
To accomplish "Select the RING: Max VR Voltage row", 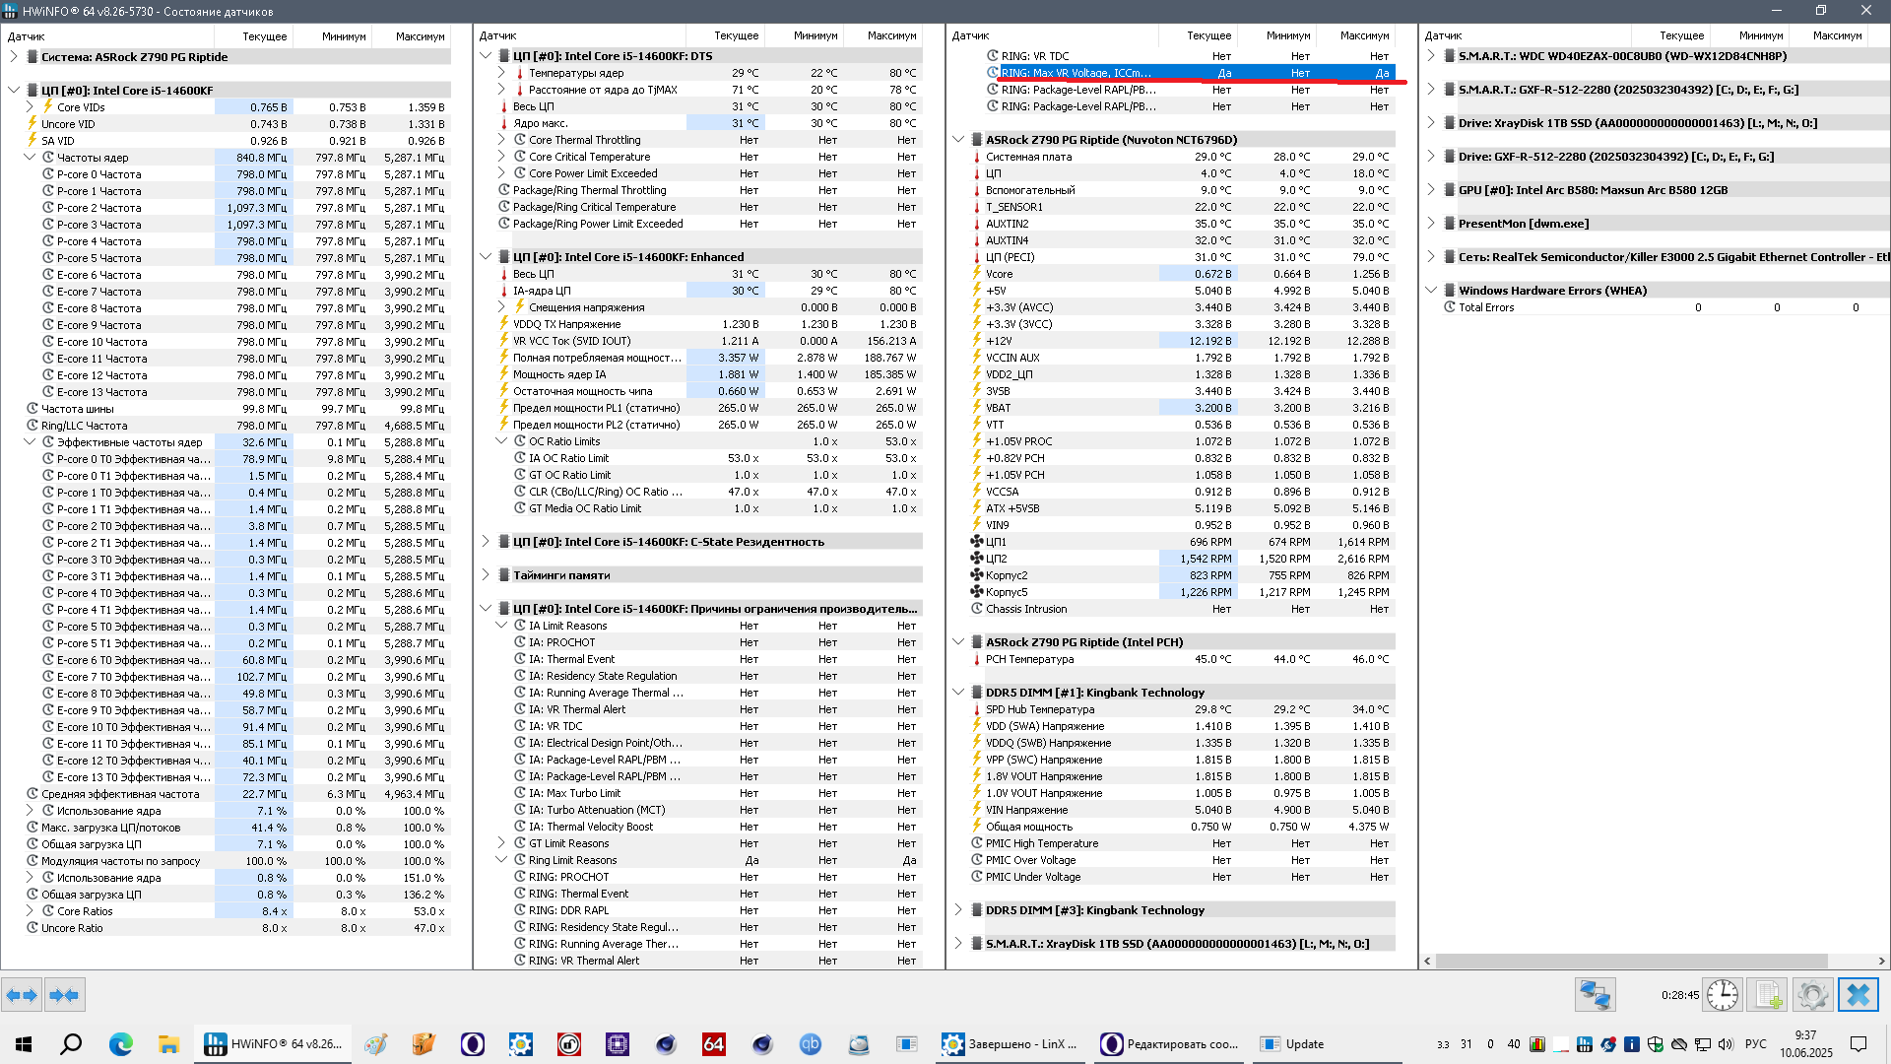I will coord(1076,73).
